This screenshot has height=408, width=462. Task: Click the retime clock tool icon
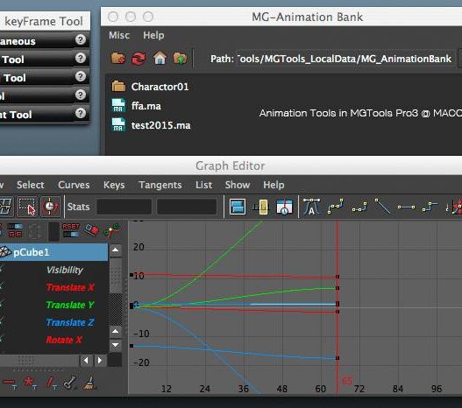tap(50, 207)
